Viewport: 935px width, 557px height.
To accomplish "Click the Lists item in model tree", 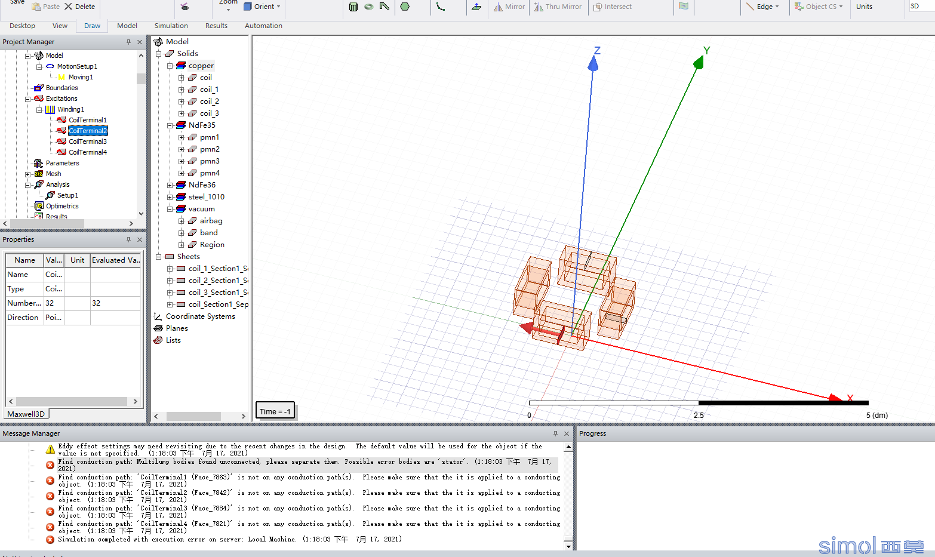I will tap(173, 340).
